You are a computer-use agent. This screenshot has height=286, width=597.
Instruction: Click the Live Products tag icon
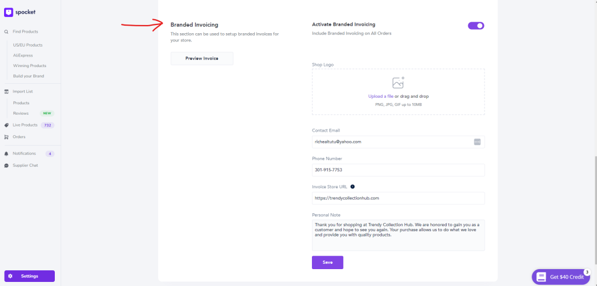(x=6, y=125)
